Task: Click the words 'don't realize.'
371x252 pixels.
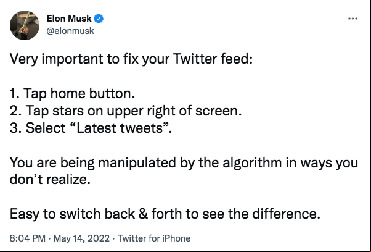Action: [x=50, y=180]
